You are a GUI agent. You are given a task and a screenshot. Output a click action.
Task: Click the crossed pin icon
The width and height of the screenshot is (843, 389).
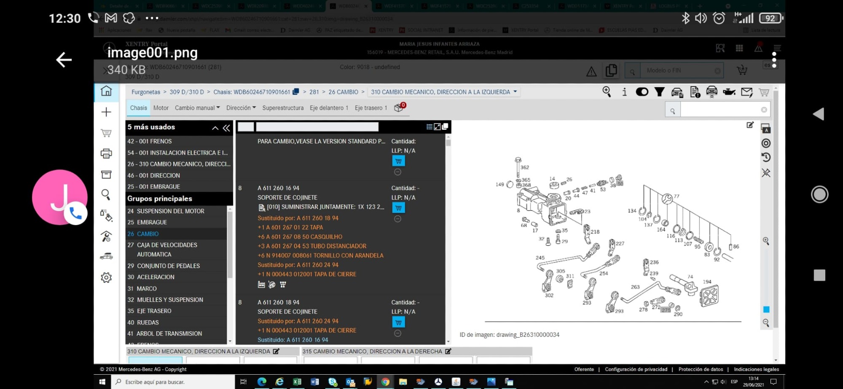point(766,173)
